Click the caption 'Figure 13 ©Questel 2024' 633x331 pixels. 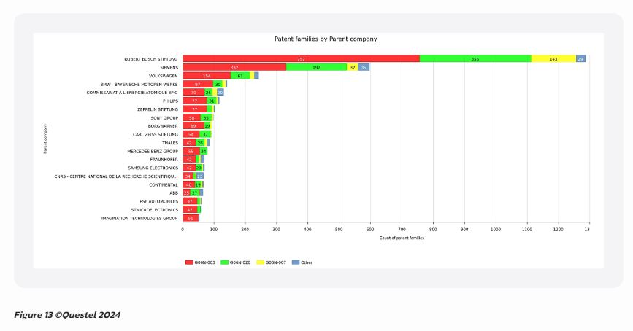pyautogui.click(x=67, y=315)
